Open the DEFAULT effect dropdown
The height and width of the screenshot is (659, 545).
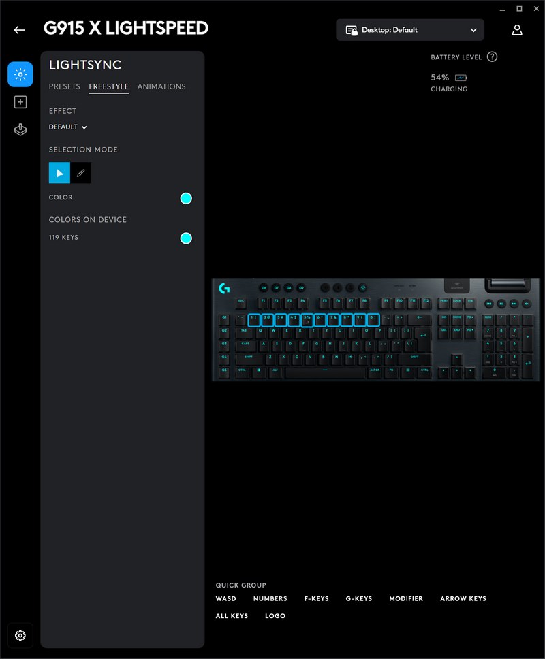click(67, 127)
